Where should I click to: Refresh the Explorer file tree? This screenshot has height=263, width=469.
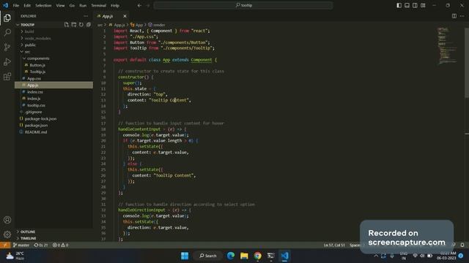pyautogui.click(x=81, y=25)
